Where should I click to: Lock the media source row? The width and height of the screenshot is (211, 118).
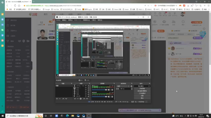[88, 96]
